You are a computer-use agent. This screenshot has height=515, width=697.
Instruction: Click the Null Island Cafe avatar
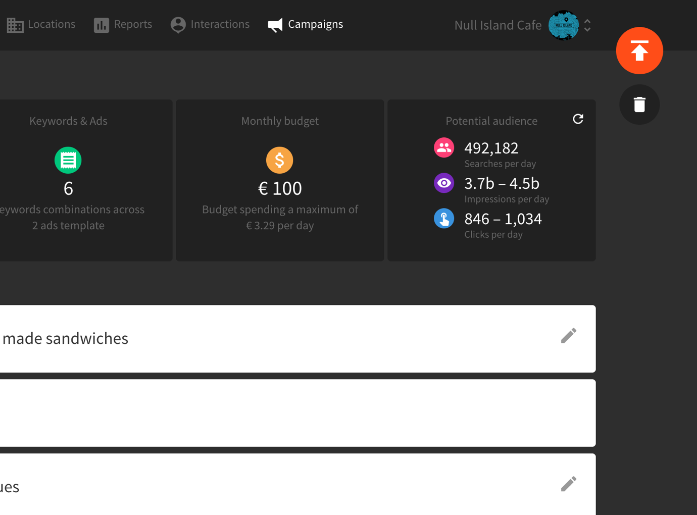pyautogui.click(x=563, y=25)
